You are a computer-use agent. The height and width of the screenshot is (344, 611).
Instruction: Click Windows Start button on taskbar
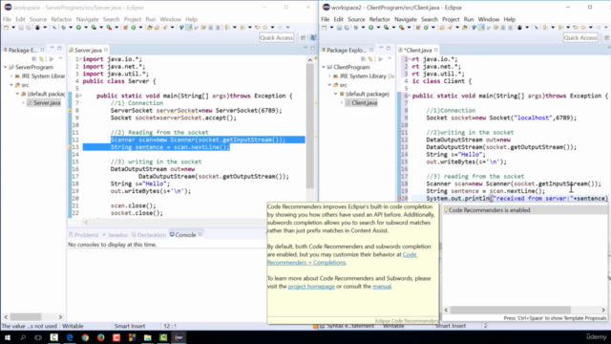(7, 337)
